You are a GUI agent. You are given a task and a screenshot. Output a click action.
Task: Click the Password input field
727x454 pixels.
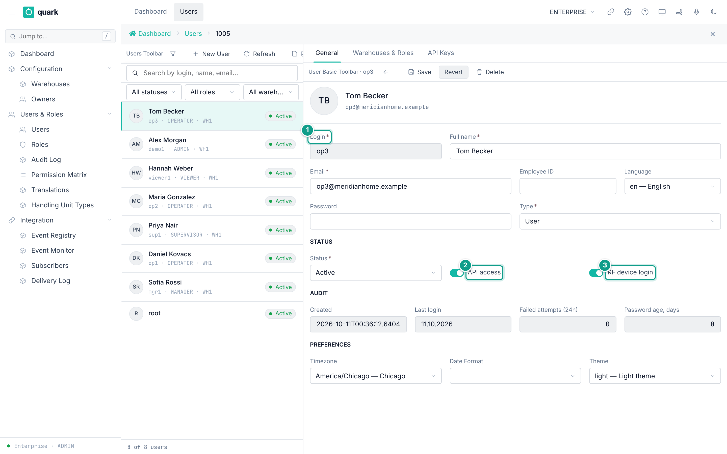410,221
